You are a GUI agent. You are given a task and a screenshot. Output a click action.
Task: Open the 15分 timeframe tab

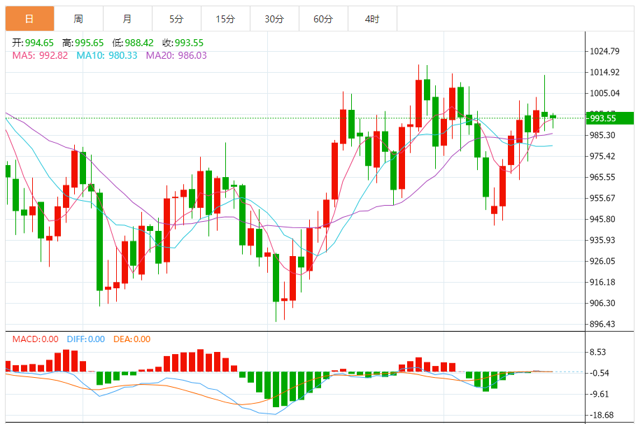(225, 19)
